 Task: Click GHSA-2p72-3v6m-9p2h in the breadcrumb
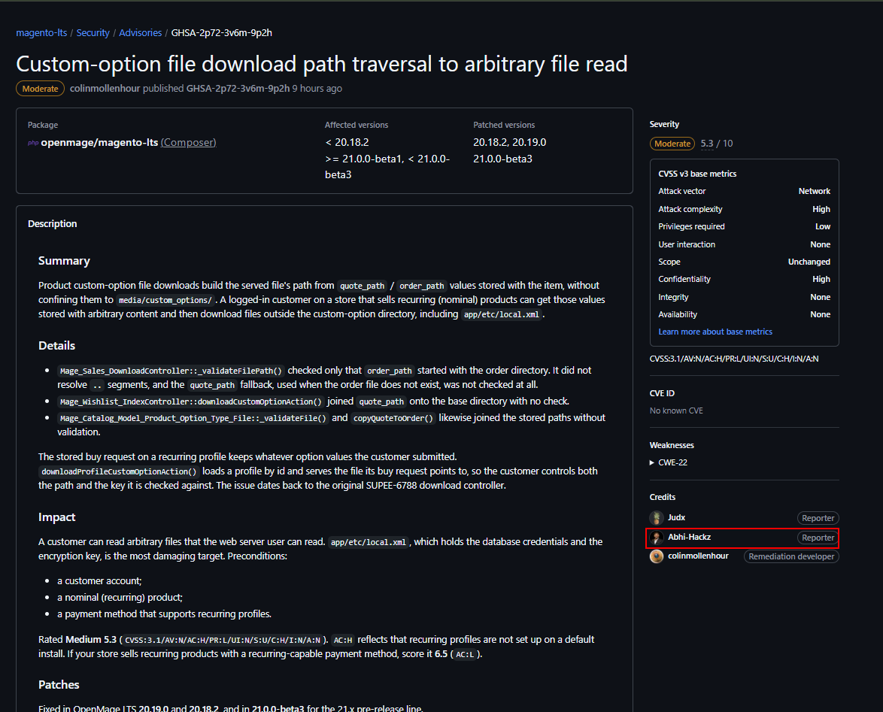click(221, 32)
